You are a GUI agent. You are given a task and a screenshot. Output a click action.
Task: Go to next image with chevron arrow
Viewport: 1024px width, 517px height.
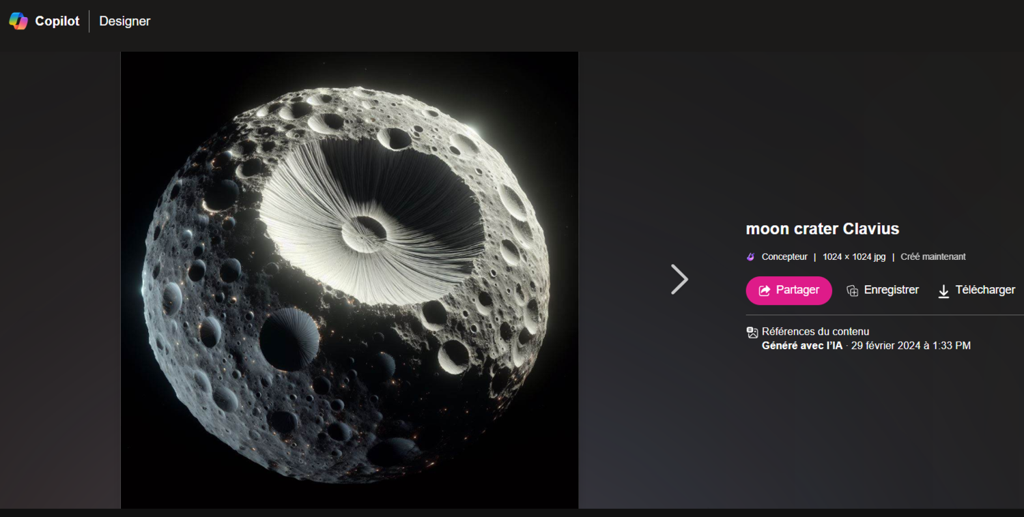point(679,279)
